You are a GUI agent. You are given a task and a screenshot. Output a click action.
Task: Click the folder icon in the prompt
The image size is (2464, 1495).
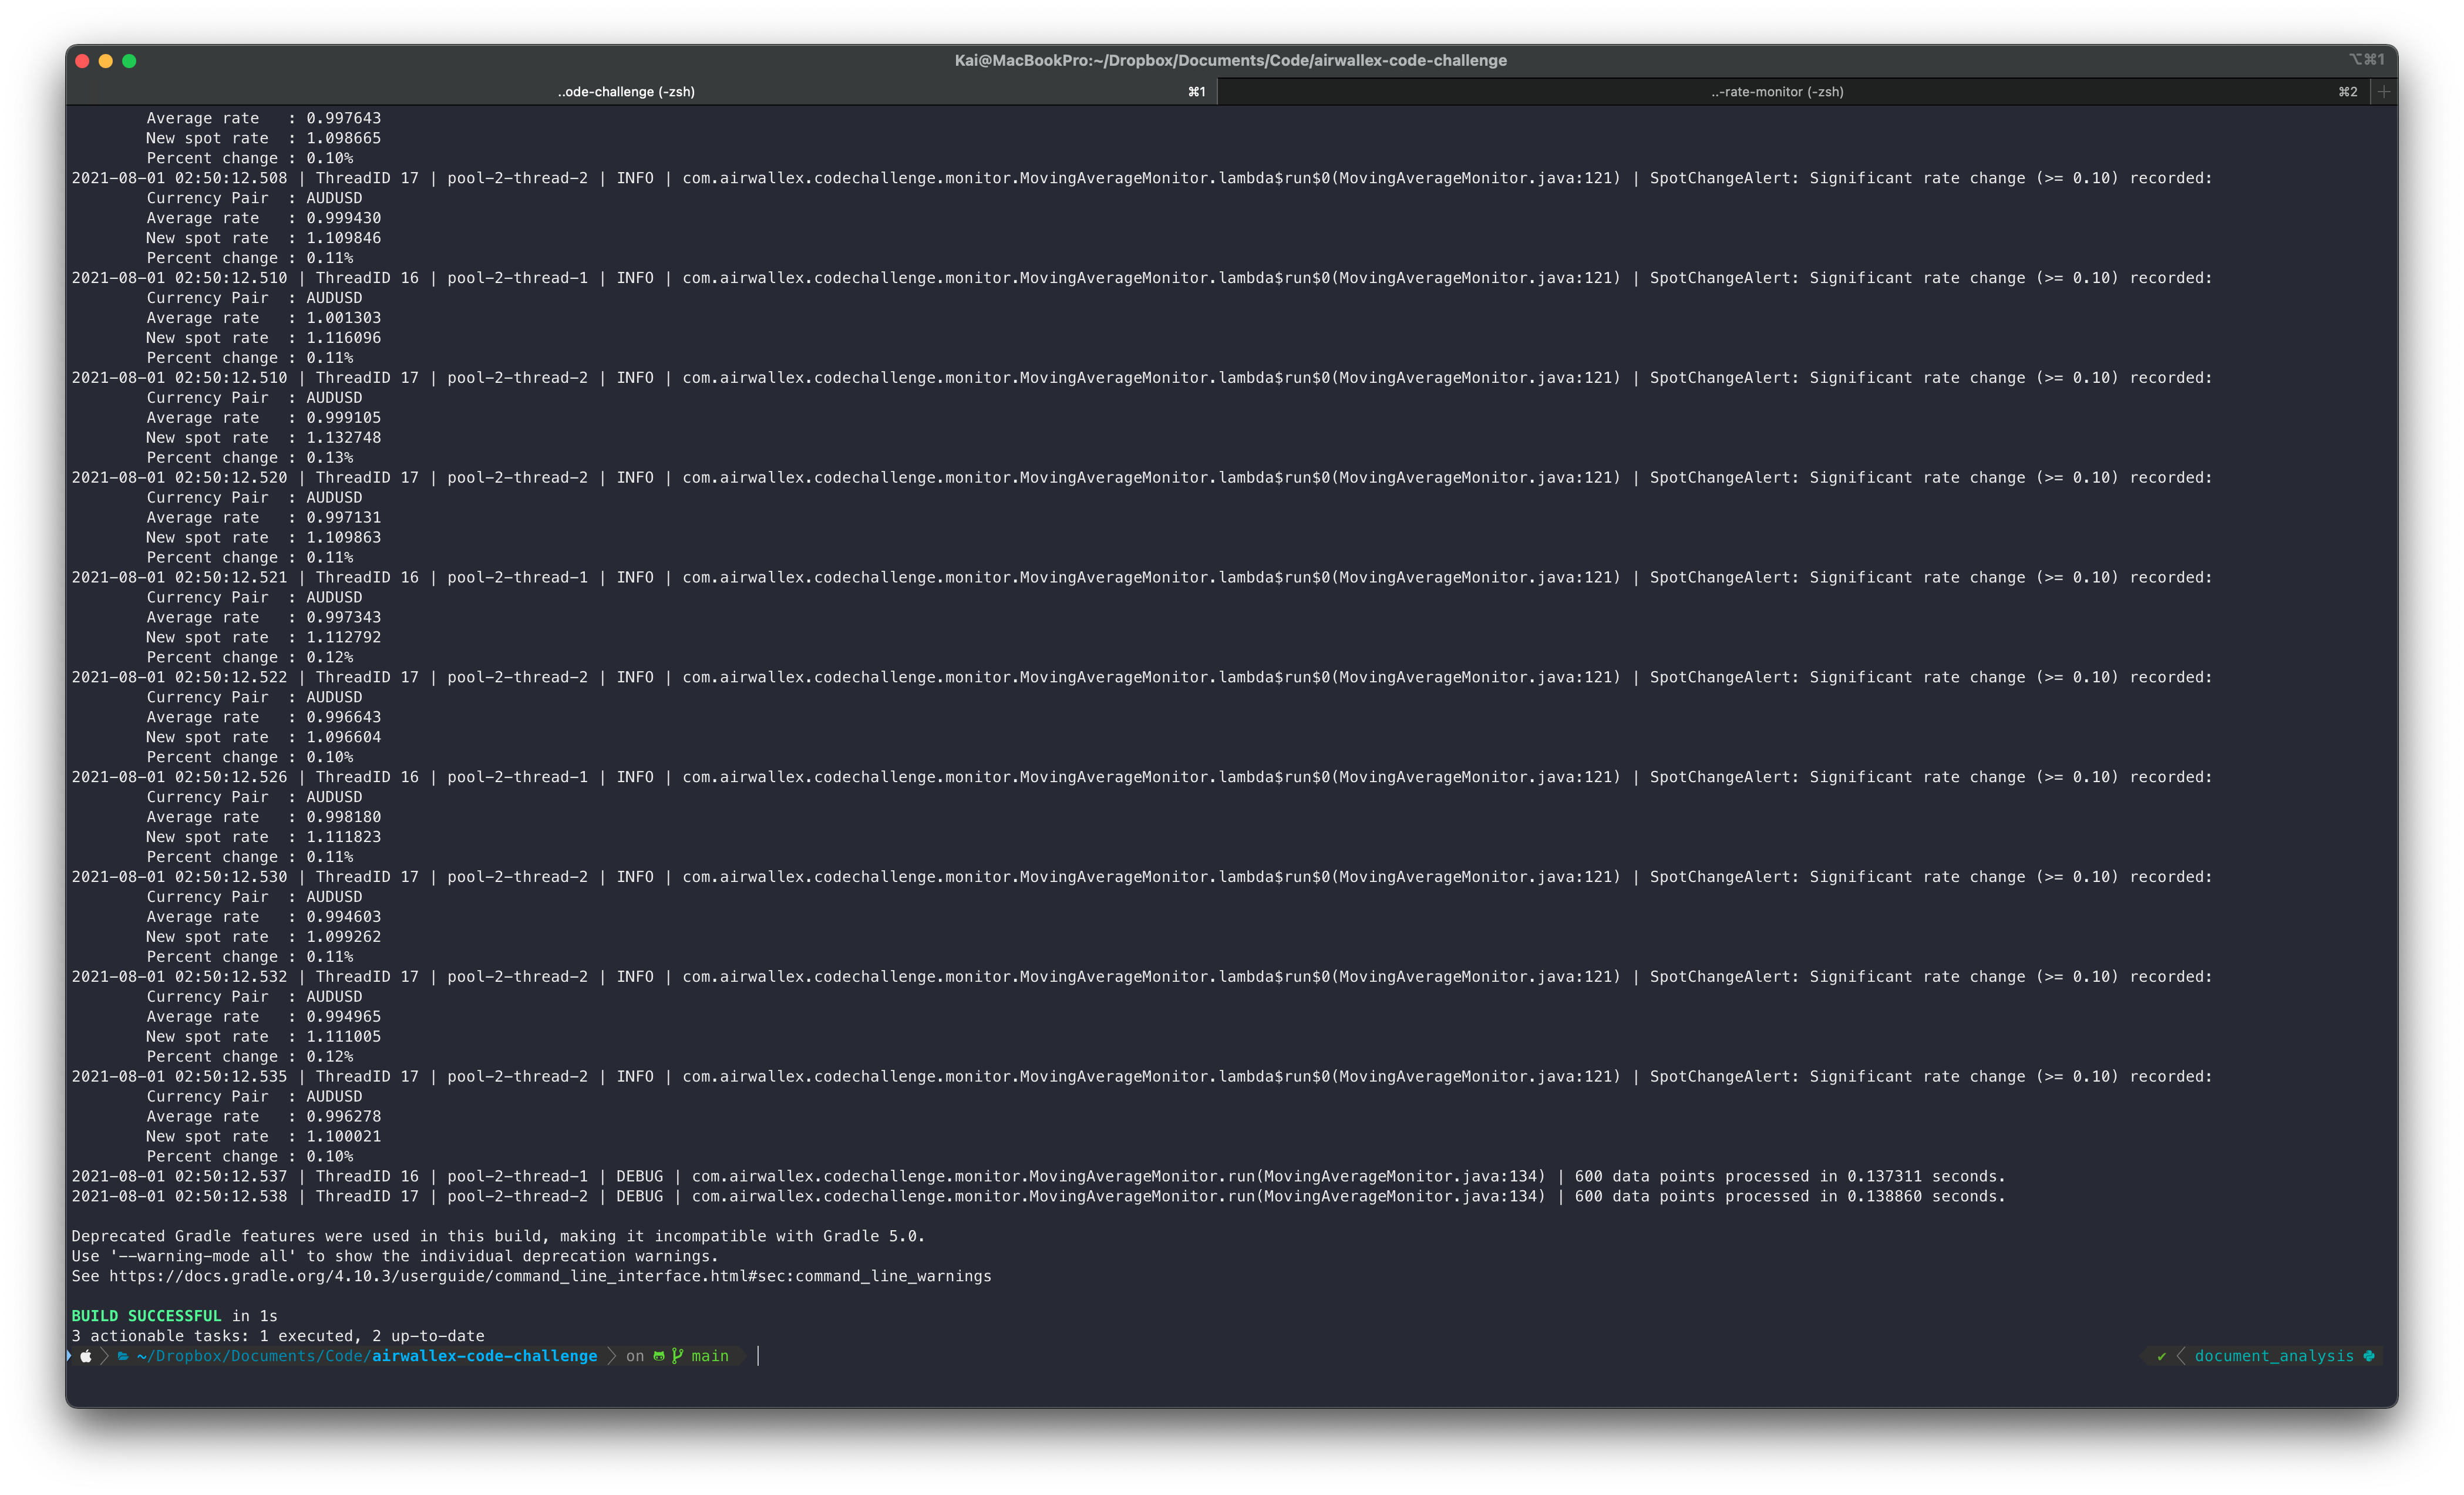(123, 1357)
